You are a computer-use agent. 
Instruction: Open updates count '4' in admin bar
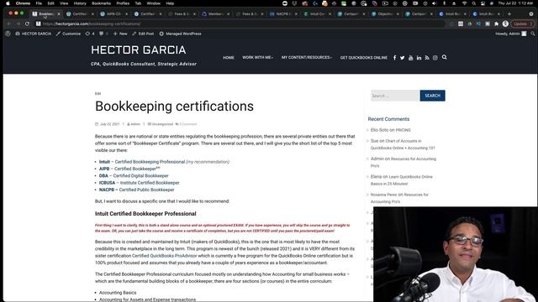(90, 34)
